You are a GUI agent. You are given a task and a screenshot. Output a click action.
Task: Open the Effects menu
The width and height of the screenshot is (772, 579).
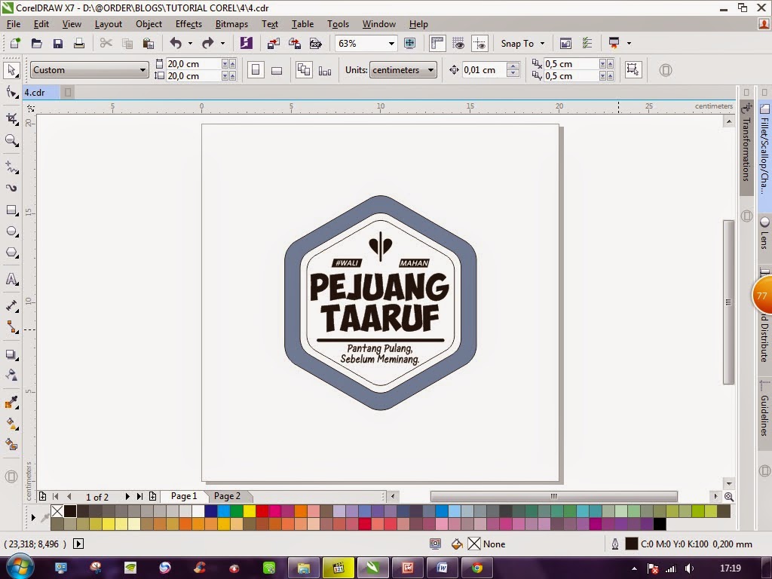(x=188, y=24)
